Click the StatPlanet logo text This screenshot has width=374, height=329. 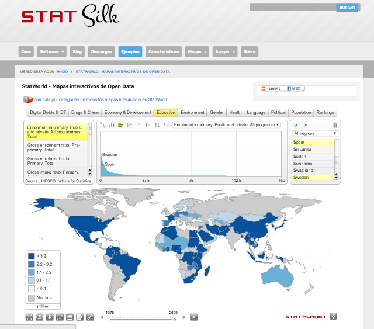[306, 317]
